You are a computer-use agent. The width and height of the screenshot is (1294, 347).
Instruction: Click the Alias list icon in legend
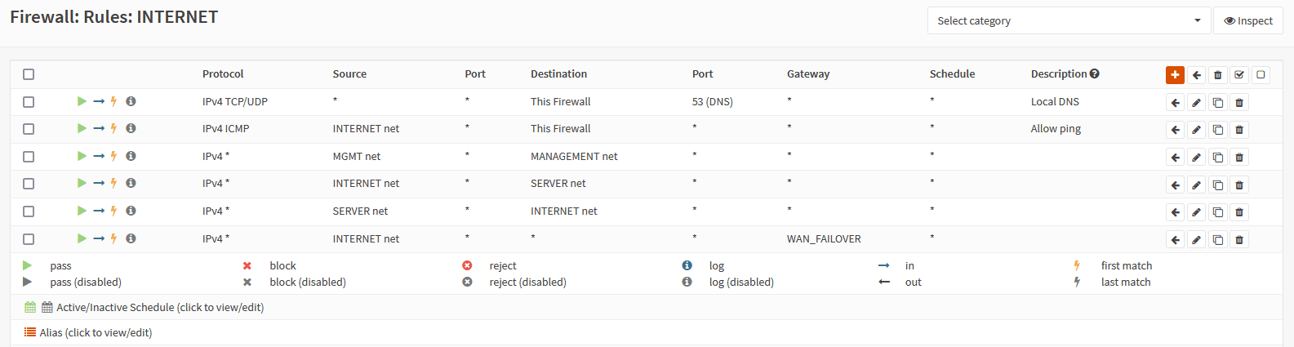(30, 332)
